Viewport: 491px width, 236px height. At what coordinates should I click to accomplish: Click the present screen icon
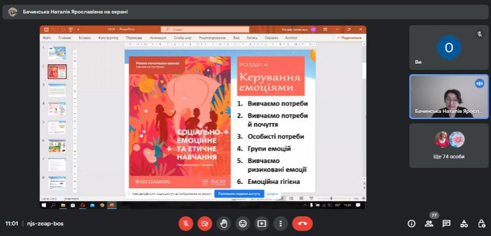(x=261, y=224)
